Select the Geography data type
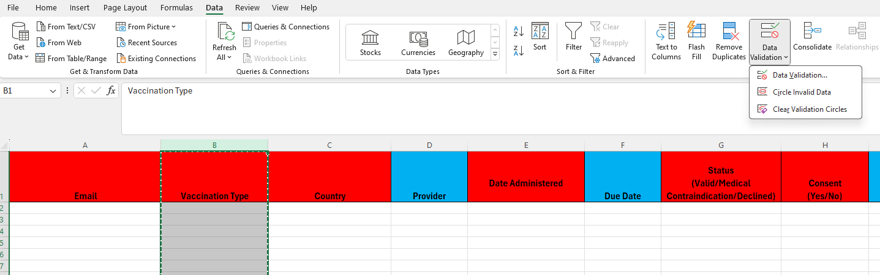The image size is (880, 275). pyautogui.click(x=466, y=42)
